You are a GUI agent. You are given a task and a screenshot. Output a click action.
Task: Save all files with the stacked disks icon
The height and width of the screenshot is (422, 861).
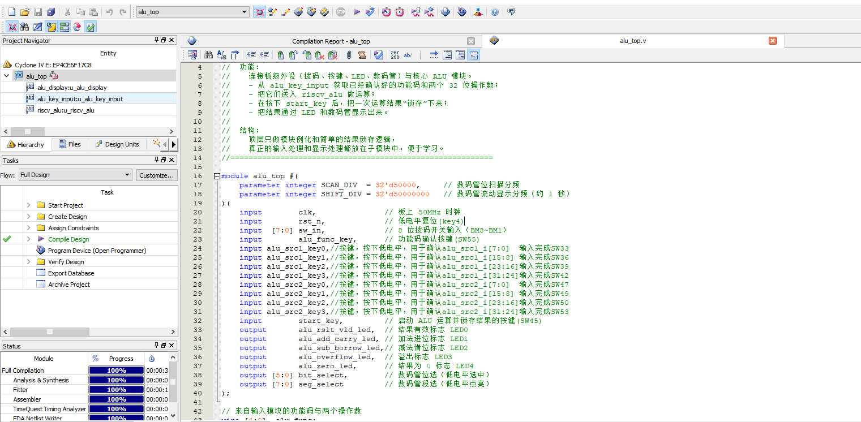point(51,12)
